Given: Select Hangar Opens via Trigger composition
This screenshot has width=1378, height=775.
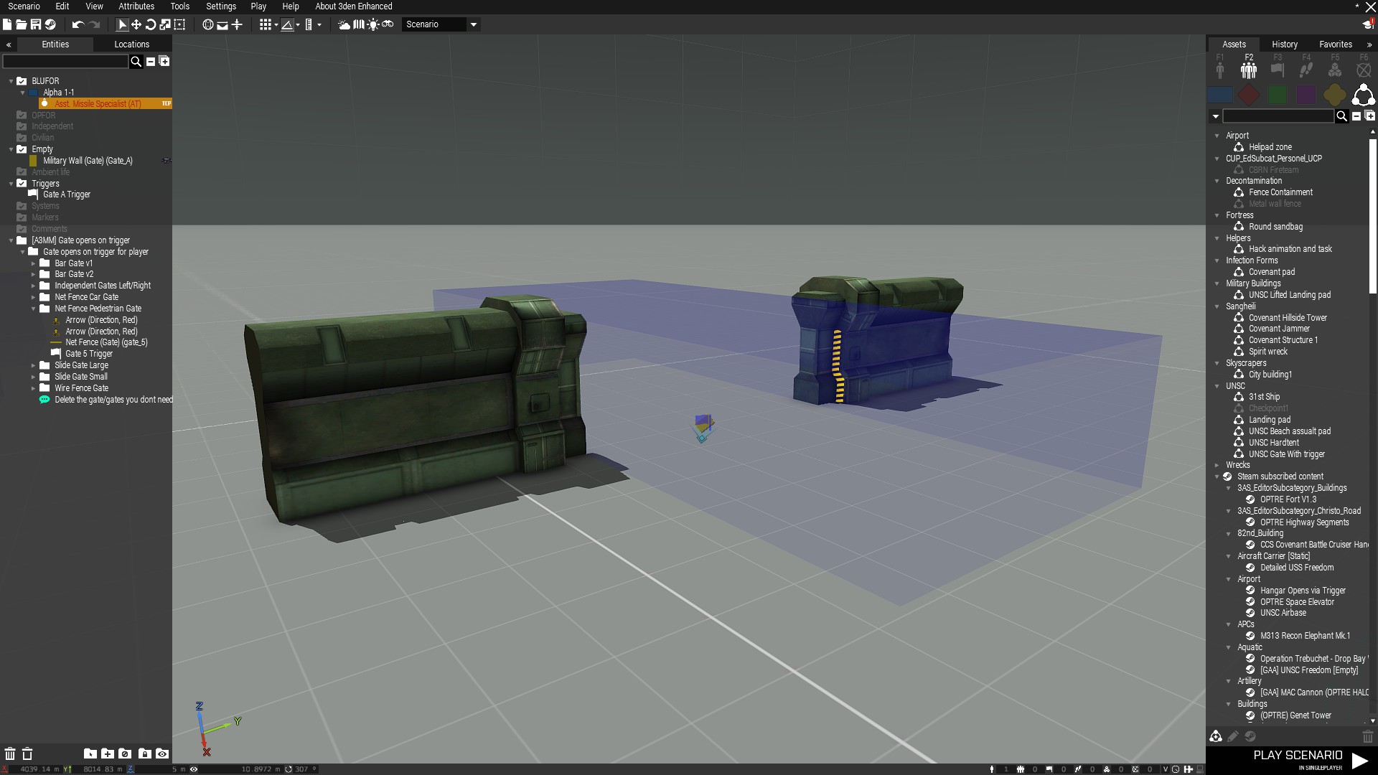Looking at the screenshot, I should (1303, 591).
